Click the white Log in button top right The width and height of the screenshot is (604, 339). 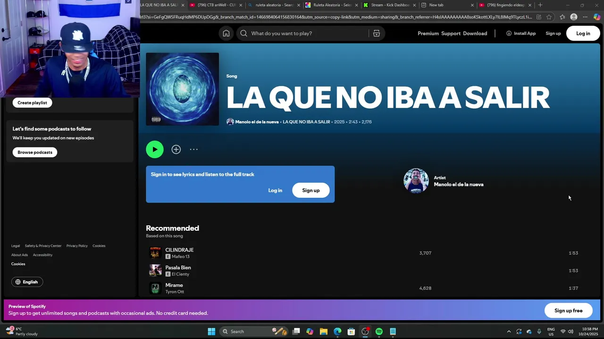[x=583, y=33]
